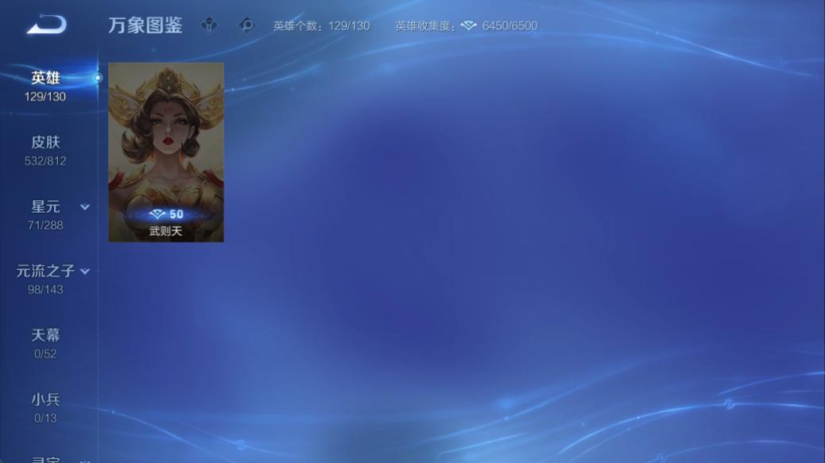
Task: Click the collection emblem beside 6450/6500
Action: click(x=468, y=25)
